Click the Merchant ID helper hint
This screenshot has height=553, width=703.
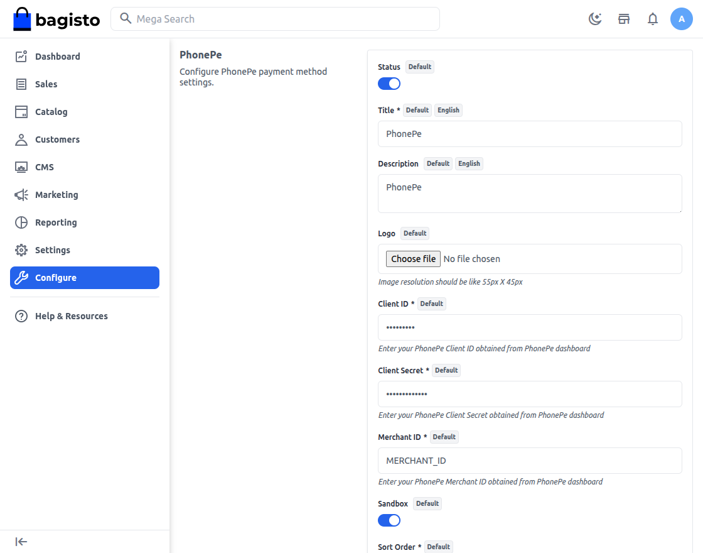click(490, 481)
